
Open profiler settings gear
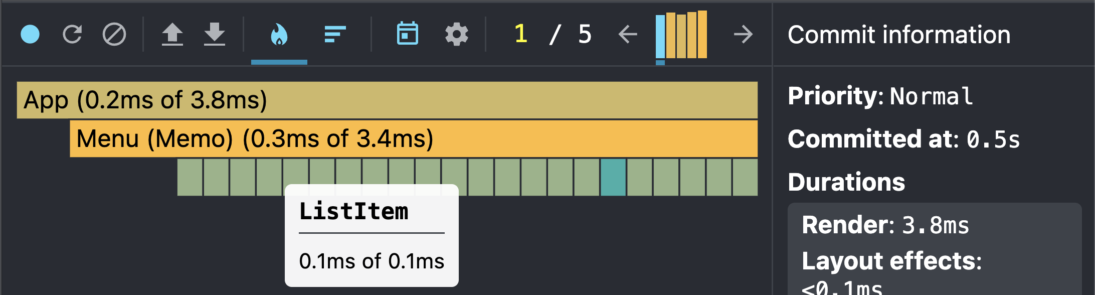click(x=457, y=35)
